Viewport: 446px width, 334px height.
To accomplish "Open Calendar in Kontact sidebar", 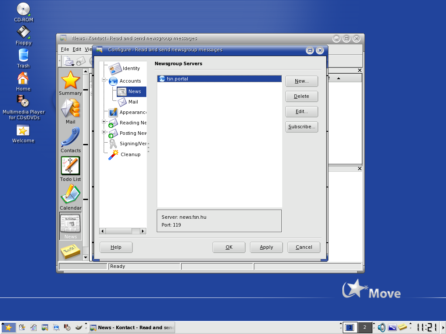I will coord(71,198).
